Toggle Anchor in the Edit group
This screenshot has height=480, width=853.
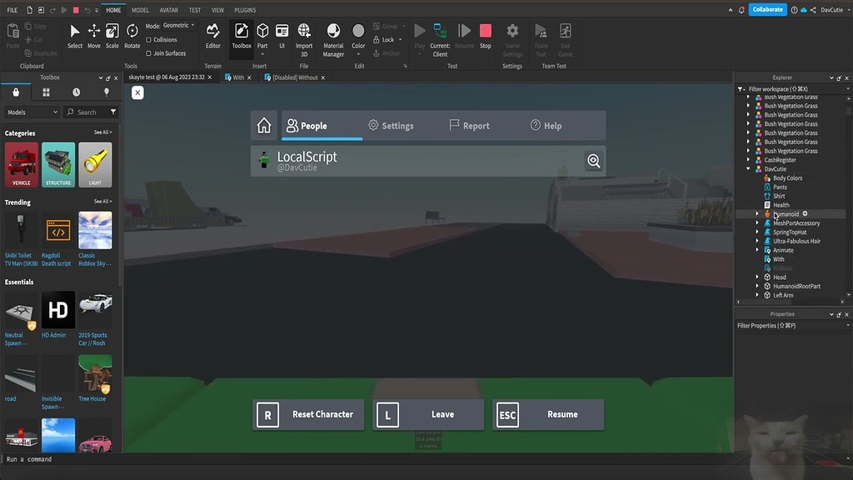[x=388, y=52]
